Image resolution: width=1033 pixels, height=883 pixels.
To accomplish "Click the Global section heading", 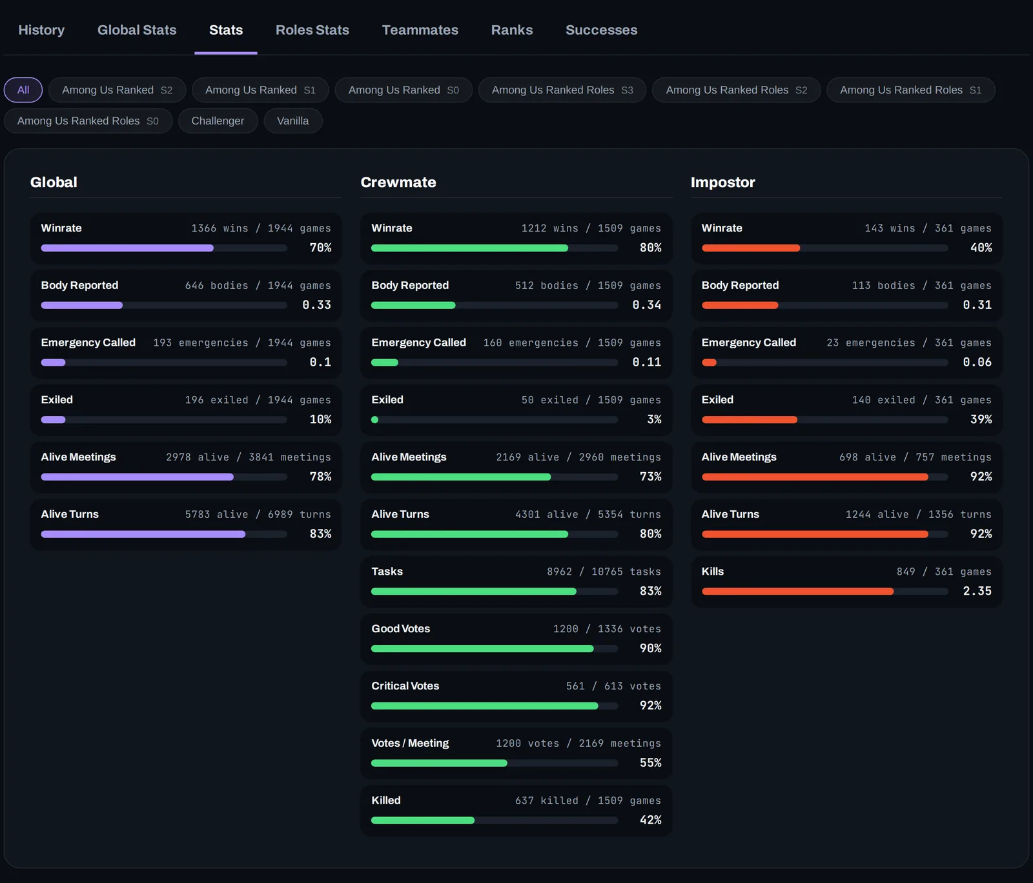I will 54,183.
